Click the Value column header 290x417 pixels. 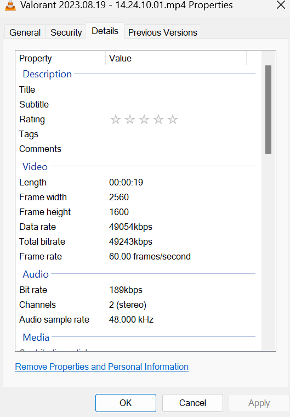click(x=176, y=58)
